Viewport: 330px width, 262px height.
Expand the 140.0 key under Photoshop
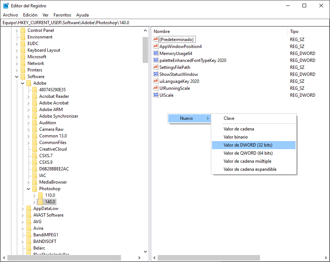(x=34, y=202)
